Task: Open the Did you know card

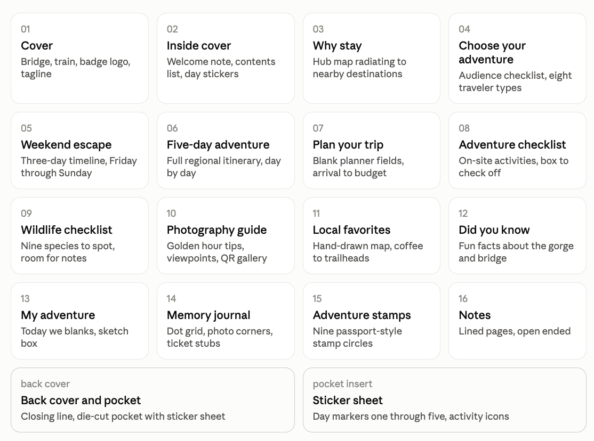Action: (x=517, y=235)
